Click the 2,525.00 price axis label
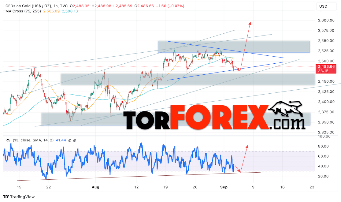This screenshot has height=202, width=341. pyautogui.click(x=326, y=51)
